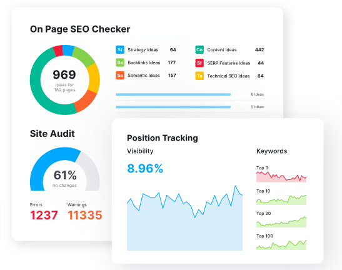Click the red Sf SERP Features icon
Image resolution: width=342 pixels, height=270 pixels.
tap(199, 63)
